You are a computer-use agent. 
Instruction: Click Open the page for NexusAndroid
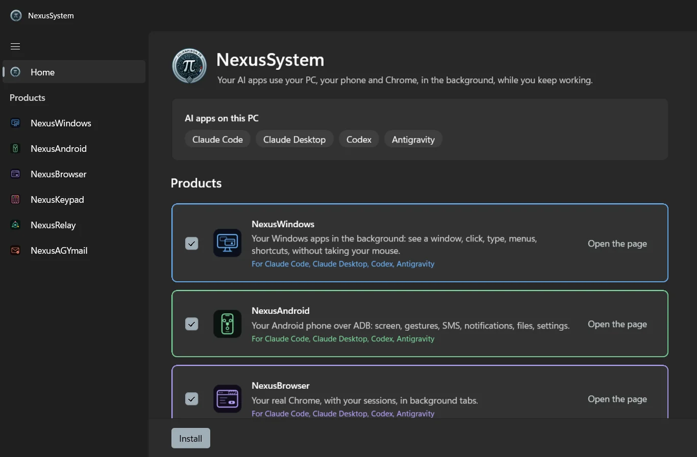(617, 324)
